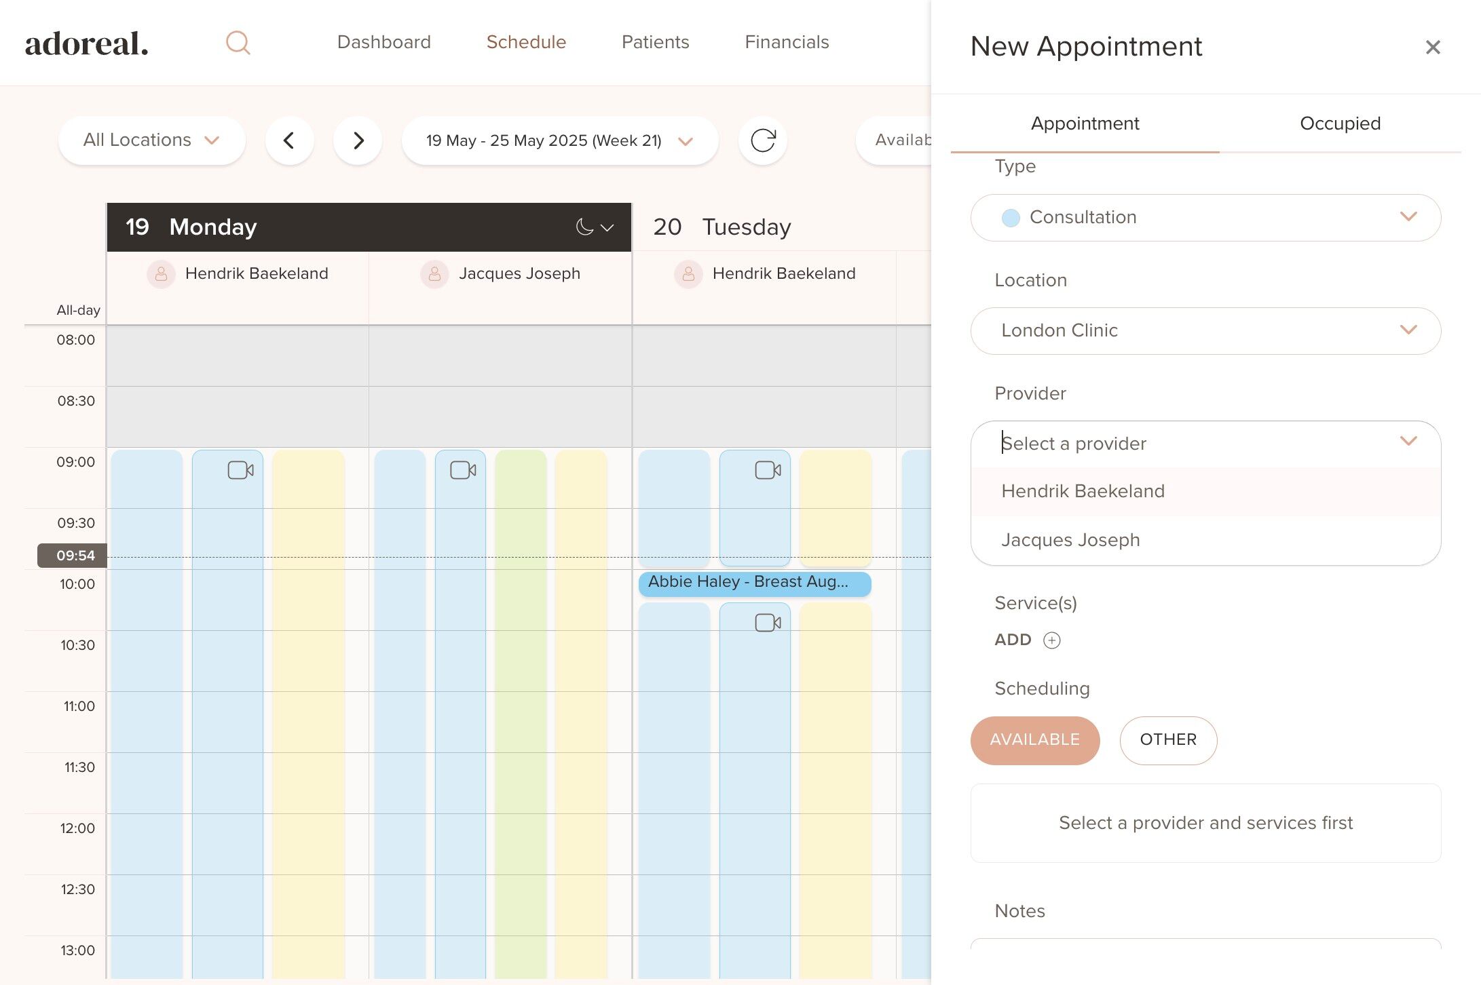
Task: Click Jacques Joseph avatar icon
Action: (x=434, y=274)
